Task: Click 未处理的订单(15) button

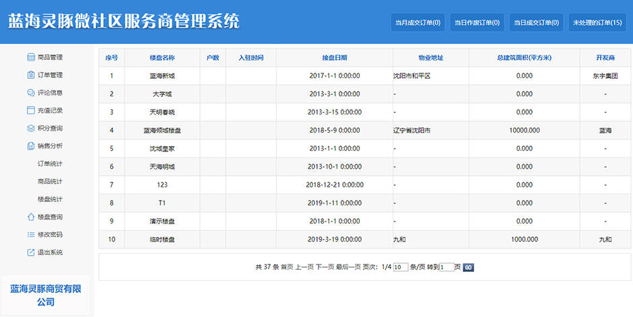Action: click(x=597, y=23)
